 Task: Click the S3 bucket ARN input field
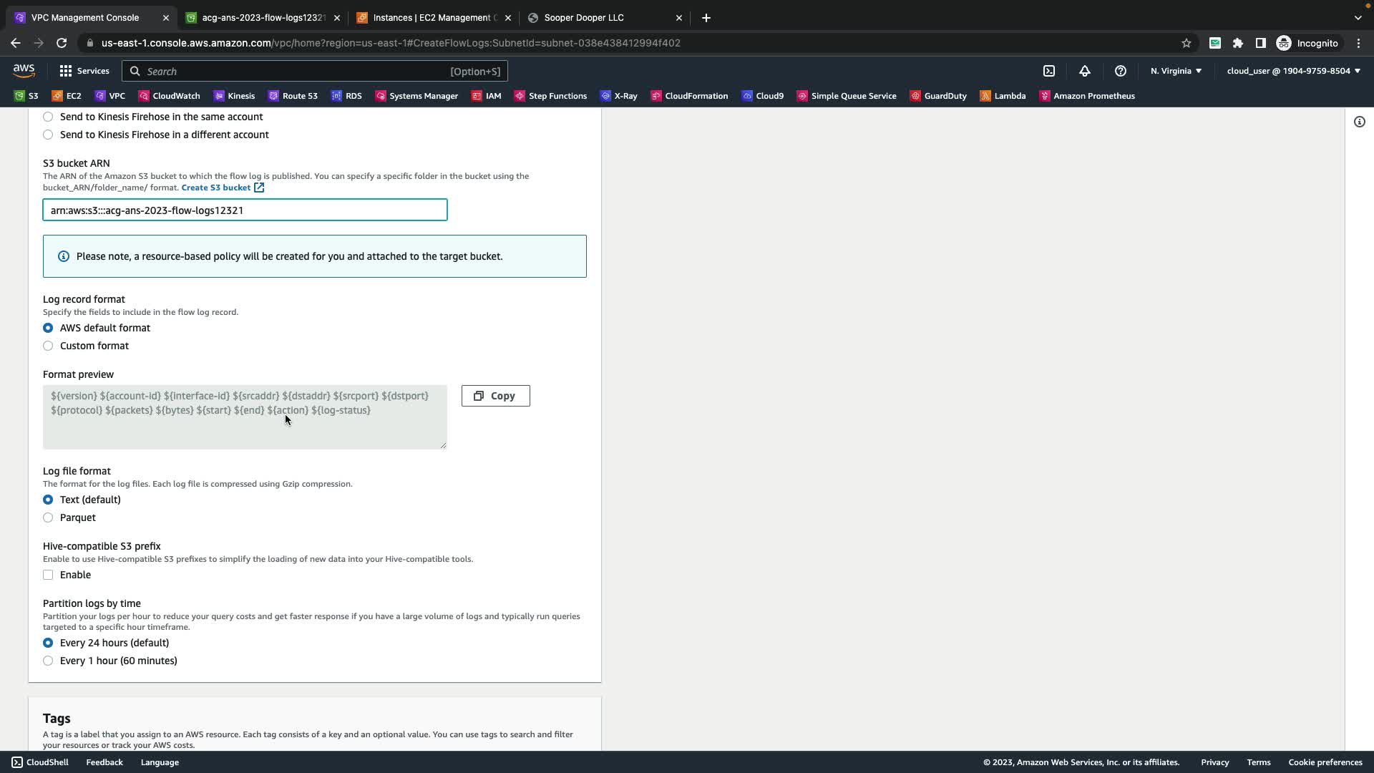[245, 210]
